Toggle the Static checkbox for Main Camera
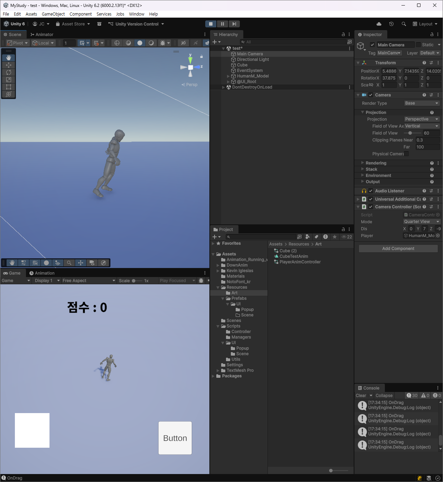 tap(418, 45)
